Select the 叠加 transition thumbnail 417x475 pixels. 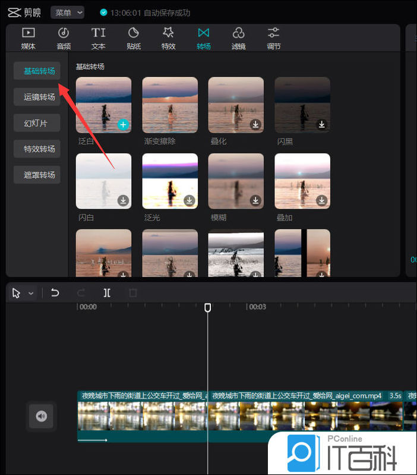(302, 181)
